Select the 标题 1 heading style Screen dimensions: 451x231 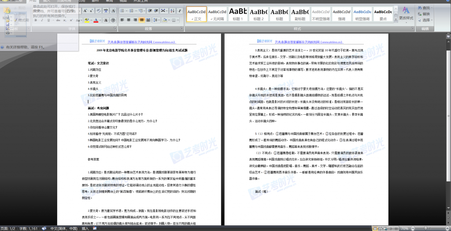coord(238,14)
